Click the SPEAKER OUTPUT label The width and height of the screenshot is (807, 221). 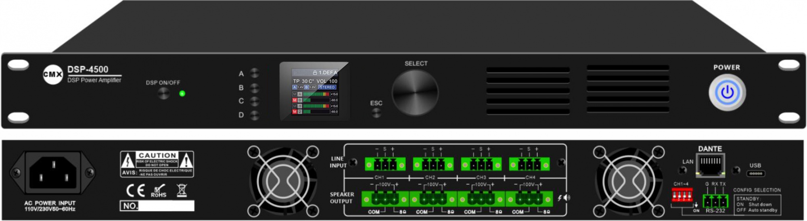pyautogui.click(x=342, y=198)
